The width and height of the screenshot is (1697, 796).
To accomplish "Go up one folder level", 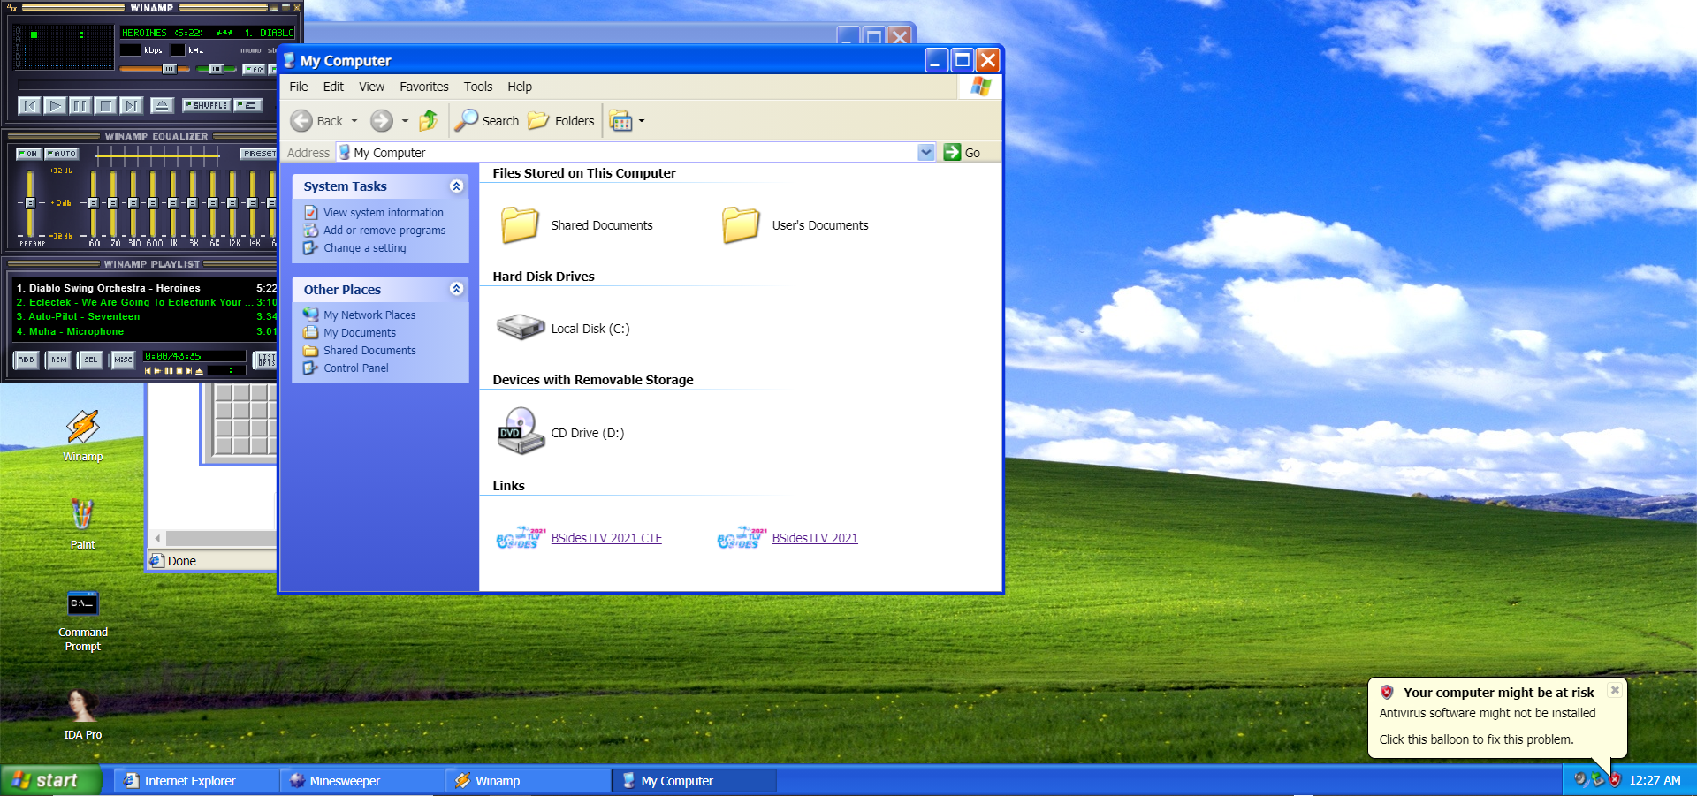I will point(429,121).
